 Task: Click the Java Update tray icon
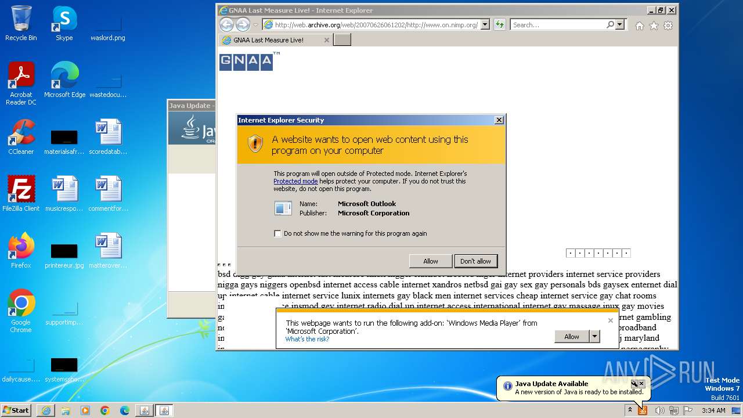(x=643, y=410)
